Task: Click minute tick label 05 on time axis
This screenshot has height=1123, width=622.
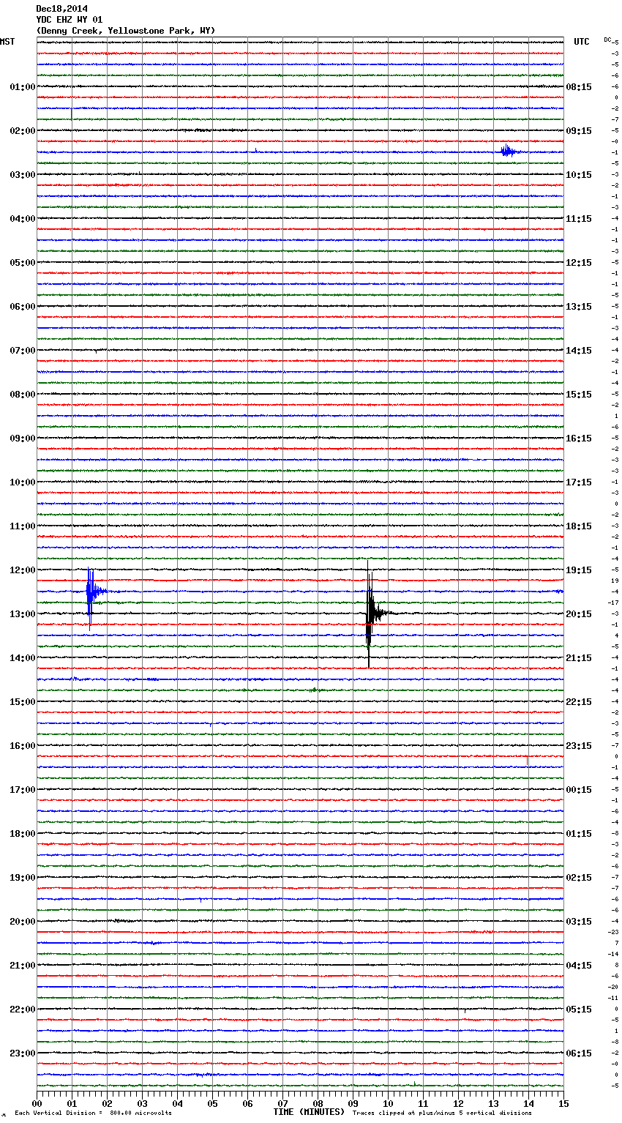Action: coord(212,1103)
